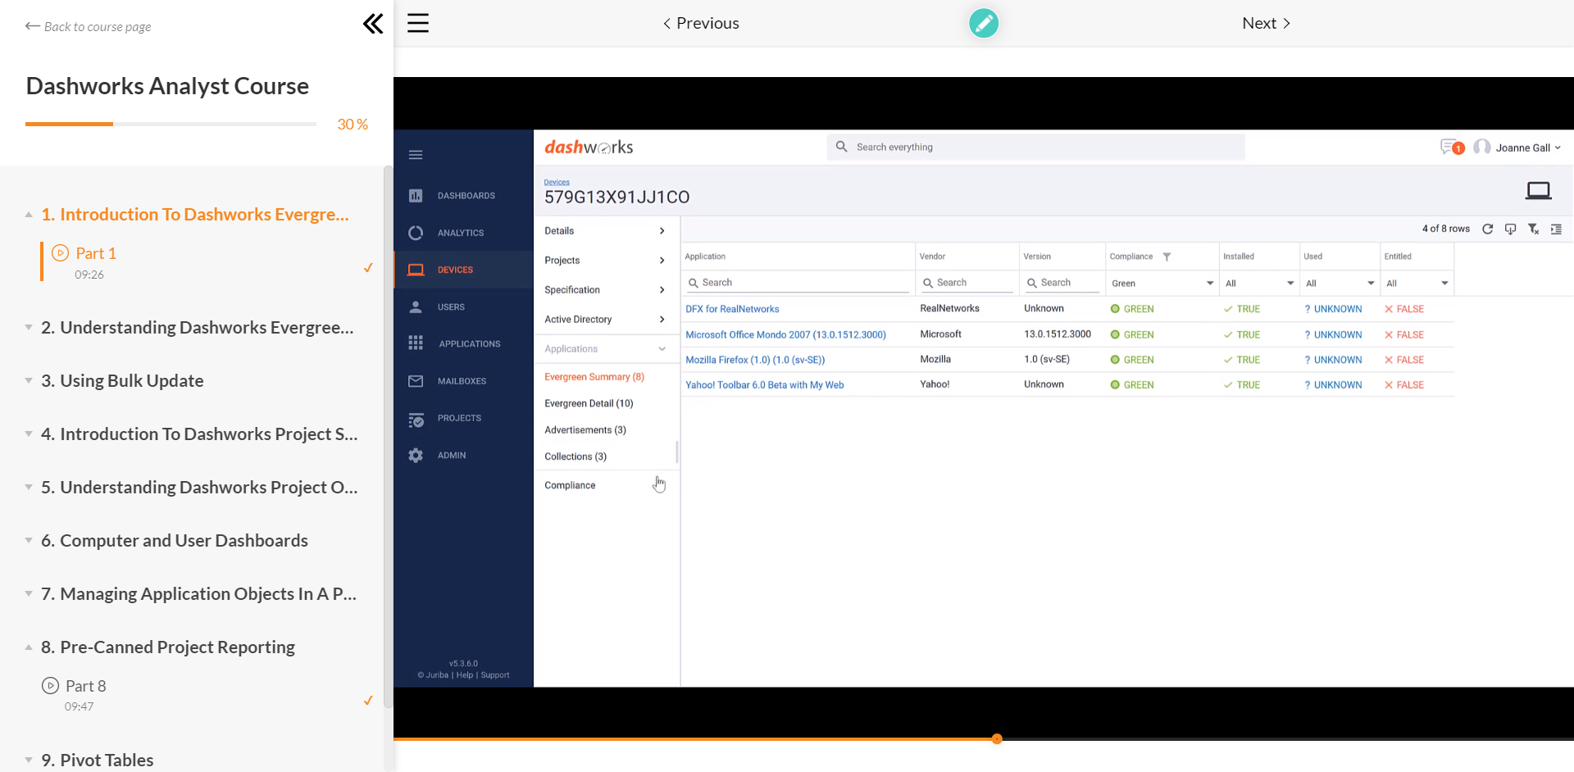Viewport: 1574px width, 772px height.
Task: Select Evergreen Detail (10)
Action: point(589,403)
